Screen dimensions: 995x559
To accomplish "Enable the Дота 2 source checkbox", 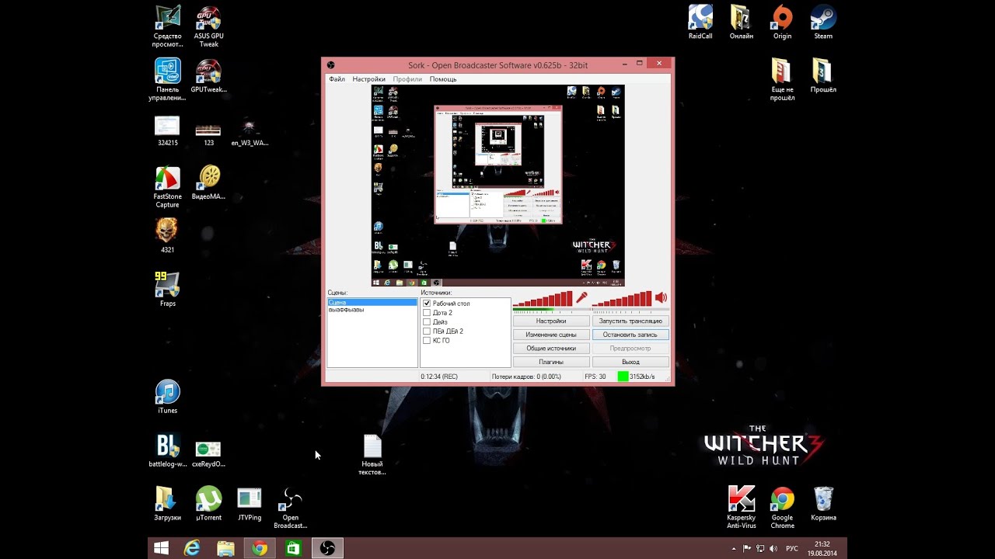I will [427, 313].
